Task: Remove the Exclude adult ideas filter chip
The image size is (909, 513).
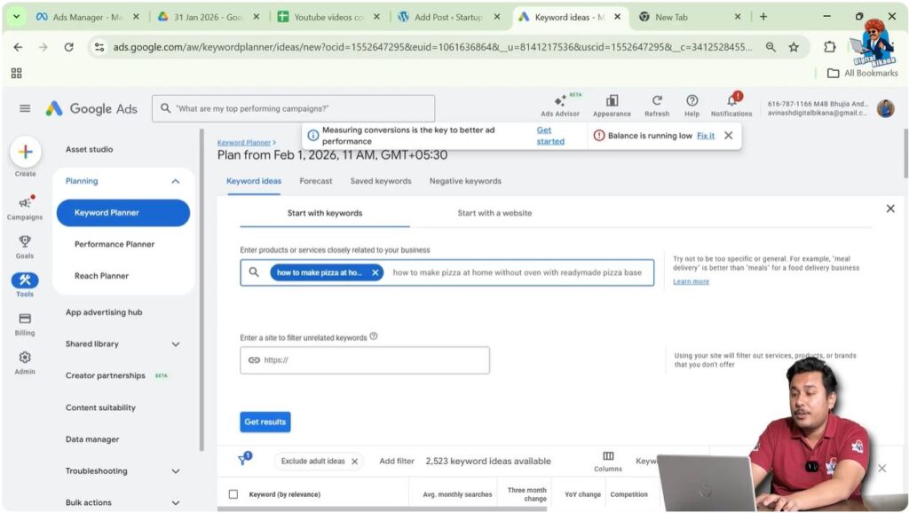Action: coord(353,461)
